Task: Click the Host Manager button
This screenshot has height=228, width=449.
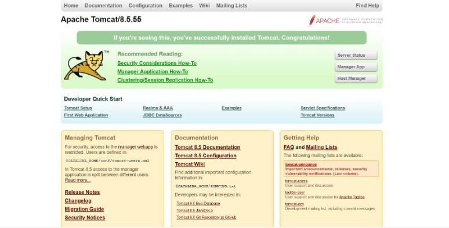Action: click(356, 78)
